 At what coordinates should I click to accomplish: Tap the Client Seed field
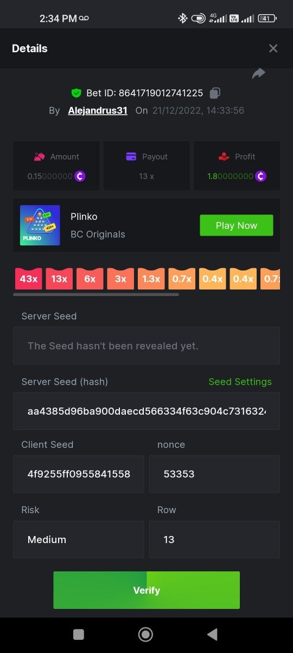point(79,474)
